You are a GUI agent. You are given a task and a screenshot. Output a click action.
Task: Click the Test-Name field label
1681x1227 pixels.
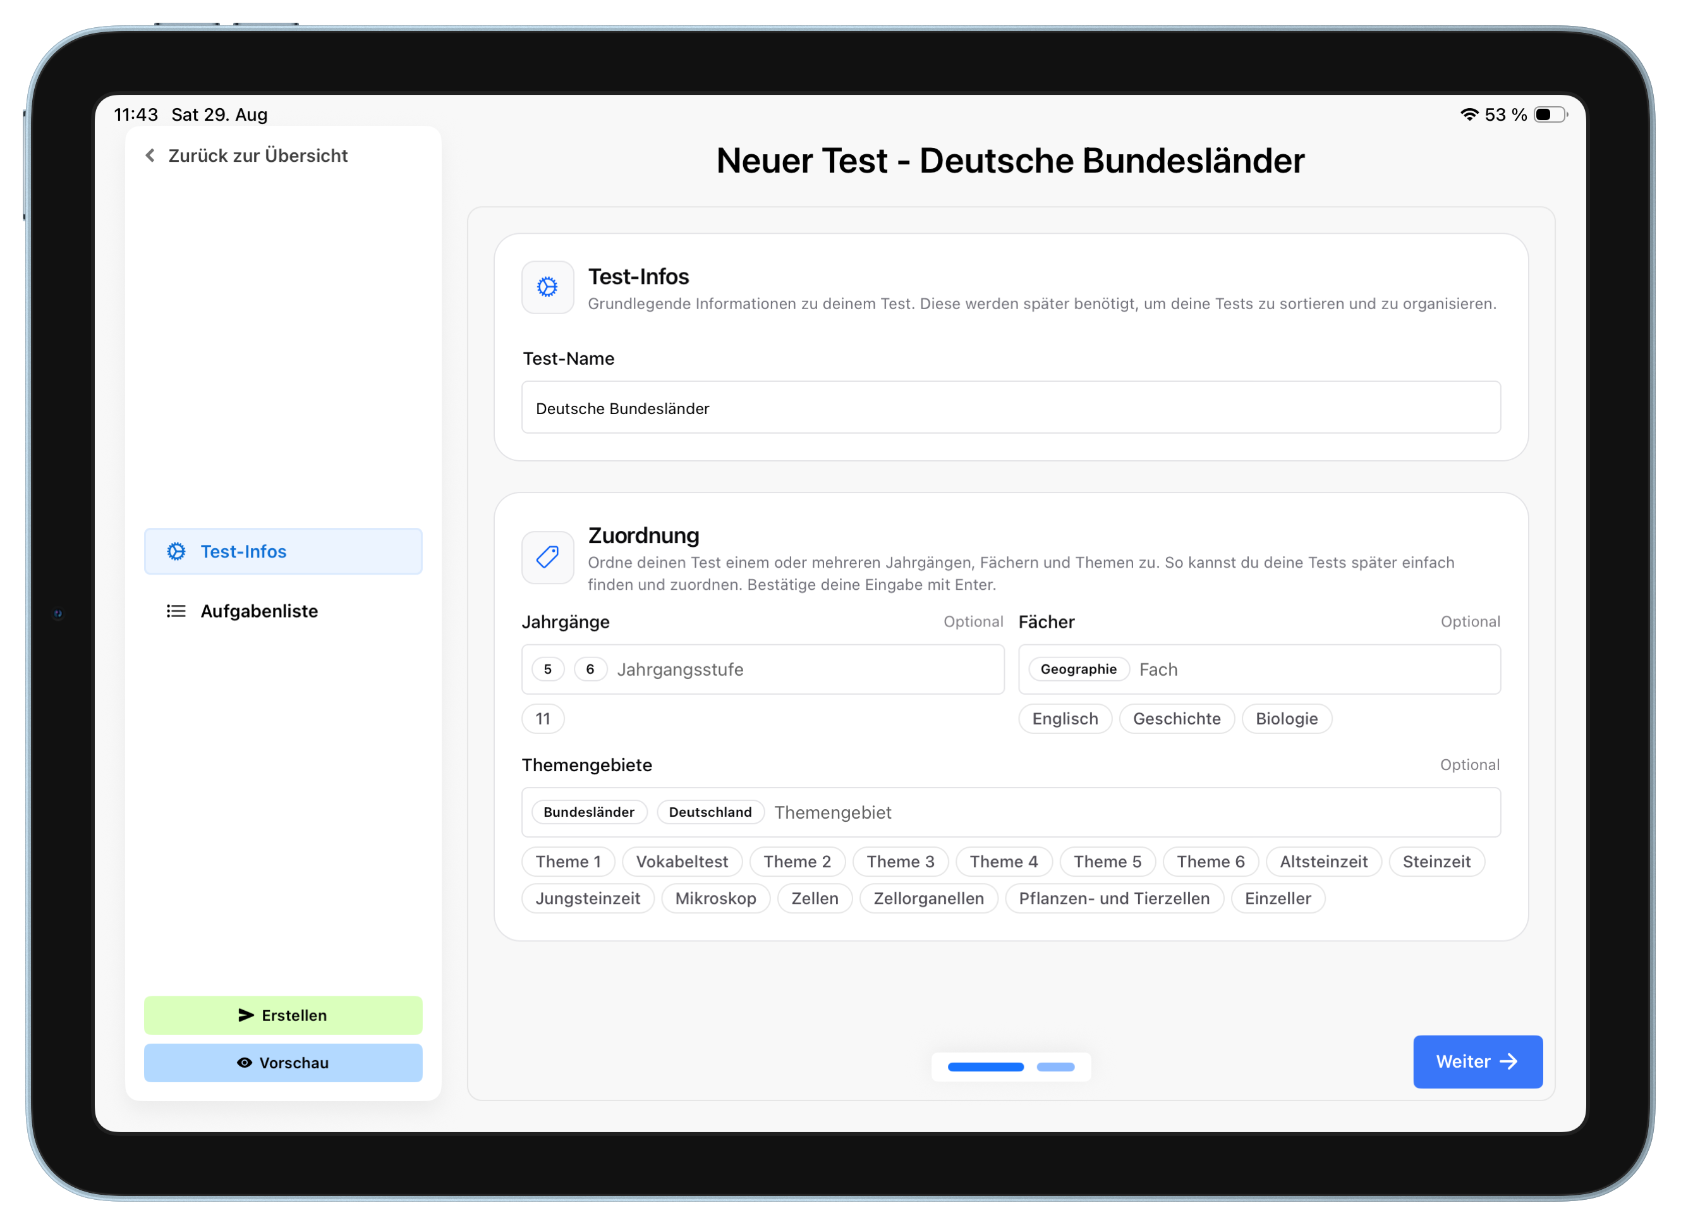point(568,358)
